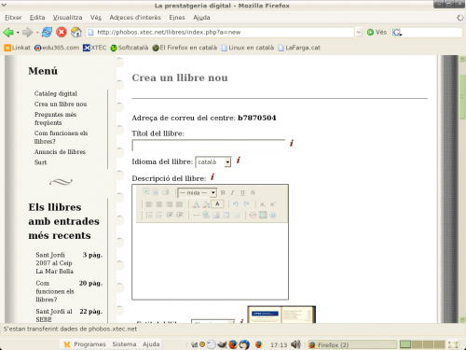Toggle bold in the description editor
The width and height of the screenshot is (466, 350).
(223, 193)
